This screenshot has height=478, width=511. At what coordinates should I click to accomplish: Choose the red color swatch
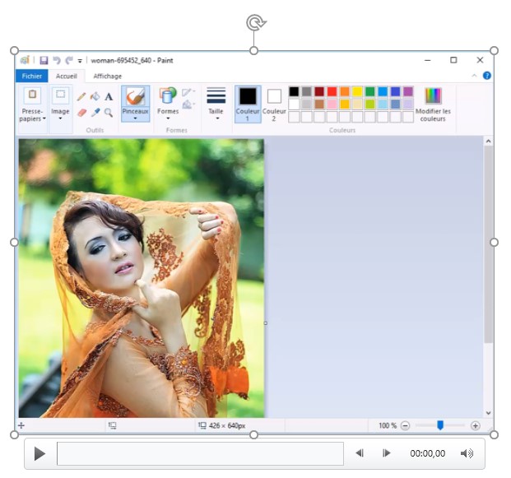(332, 91)
